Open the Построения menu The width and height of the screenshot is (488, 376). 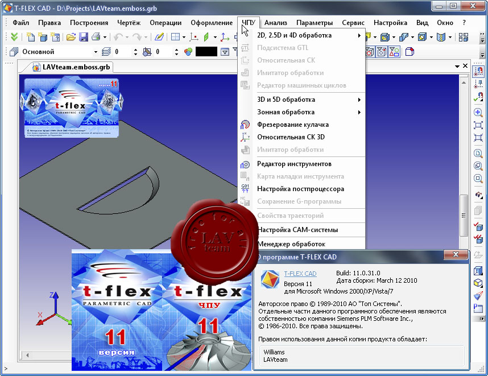click(89, 23)
